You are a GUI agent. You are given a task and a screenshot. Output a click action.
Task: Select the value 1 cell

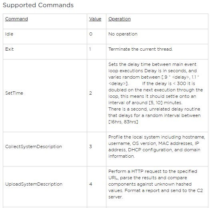[96, 52]
